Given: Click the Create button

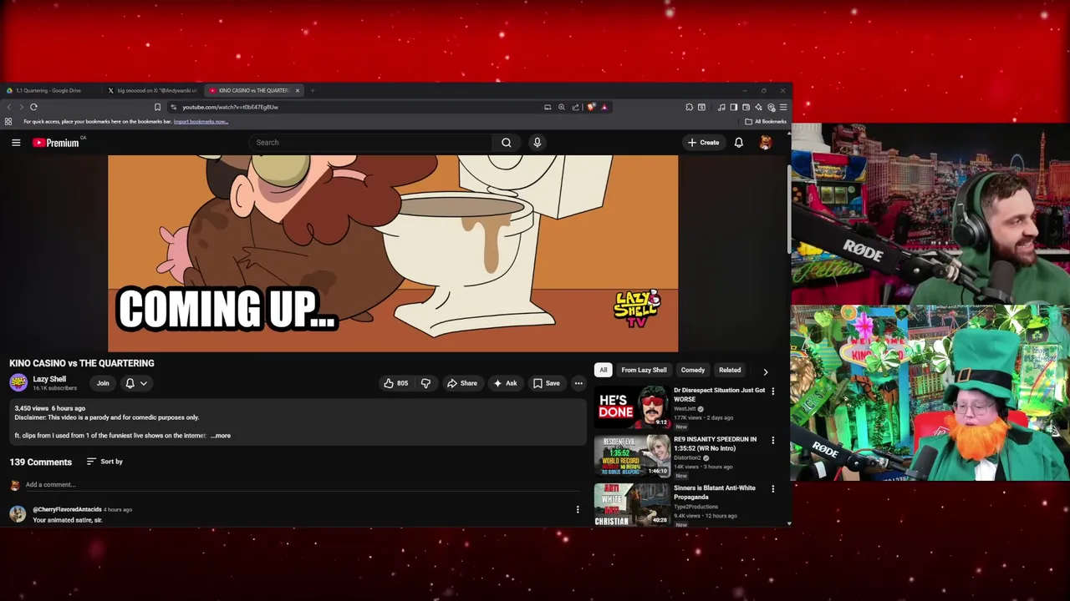Looking at the screenshot, I should point(703,143).
